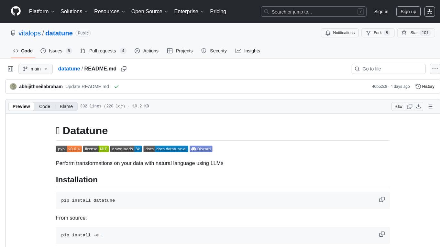Screen dimensions: 440x247
Task: Open the main branch selector
Action: point(36,69)
